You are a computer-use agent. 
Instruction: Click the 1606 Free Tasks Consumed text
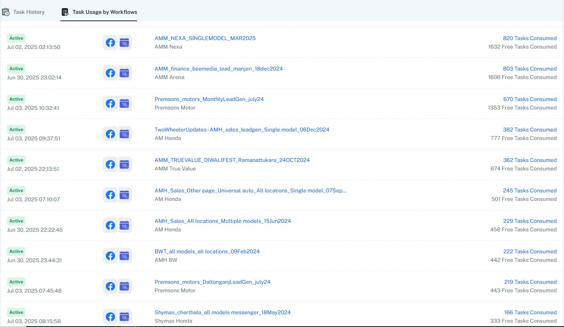tap(522, 77)
